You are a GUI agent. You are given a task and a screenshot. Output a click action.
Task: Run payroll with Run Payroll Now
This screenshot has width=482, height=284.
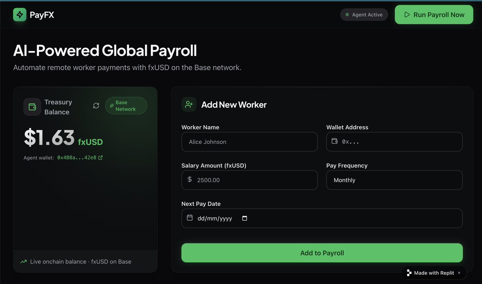(434, 14)
